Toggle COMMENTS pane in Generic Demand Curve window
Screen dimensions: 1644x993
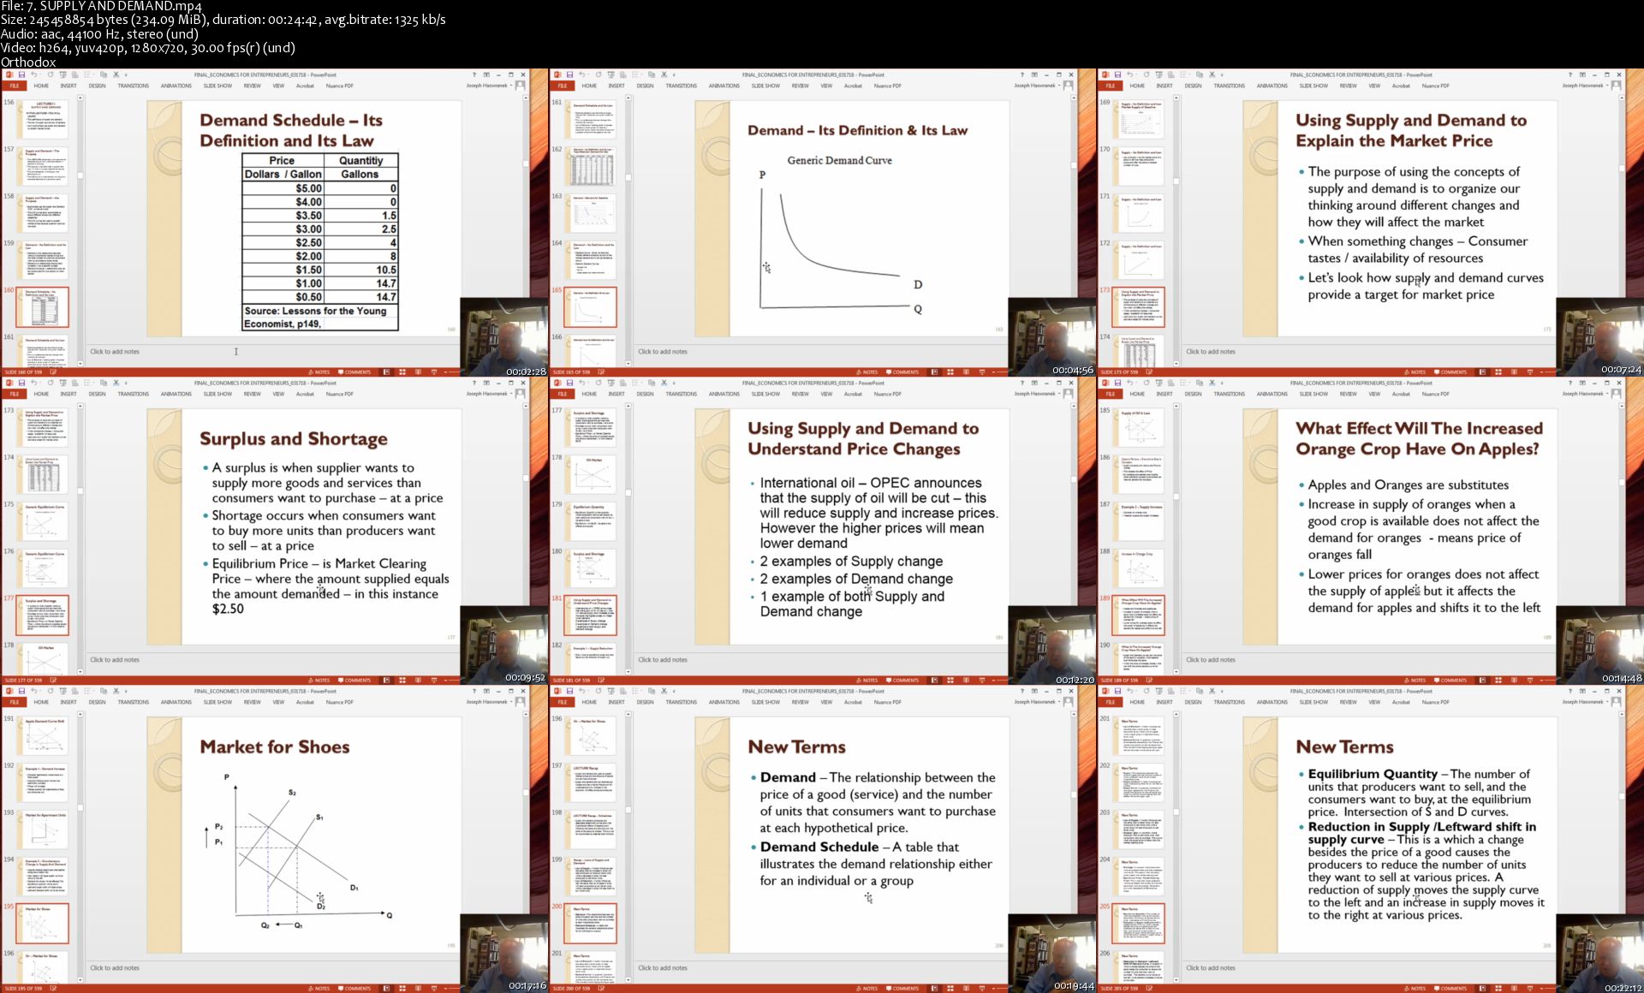click(902, 372)
